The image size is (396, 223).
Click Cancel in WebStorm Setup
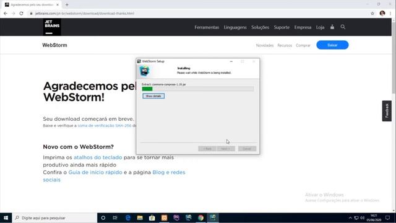pos(247,149)
